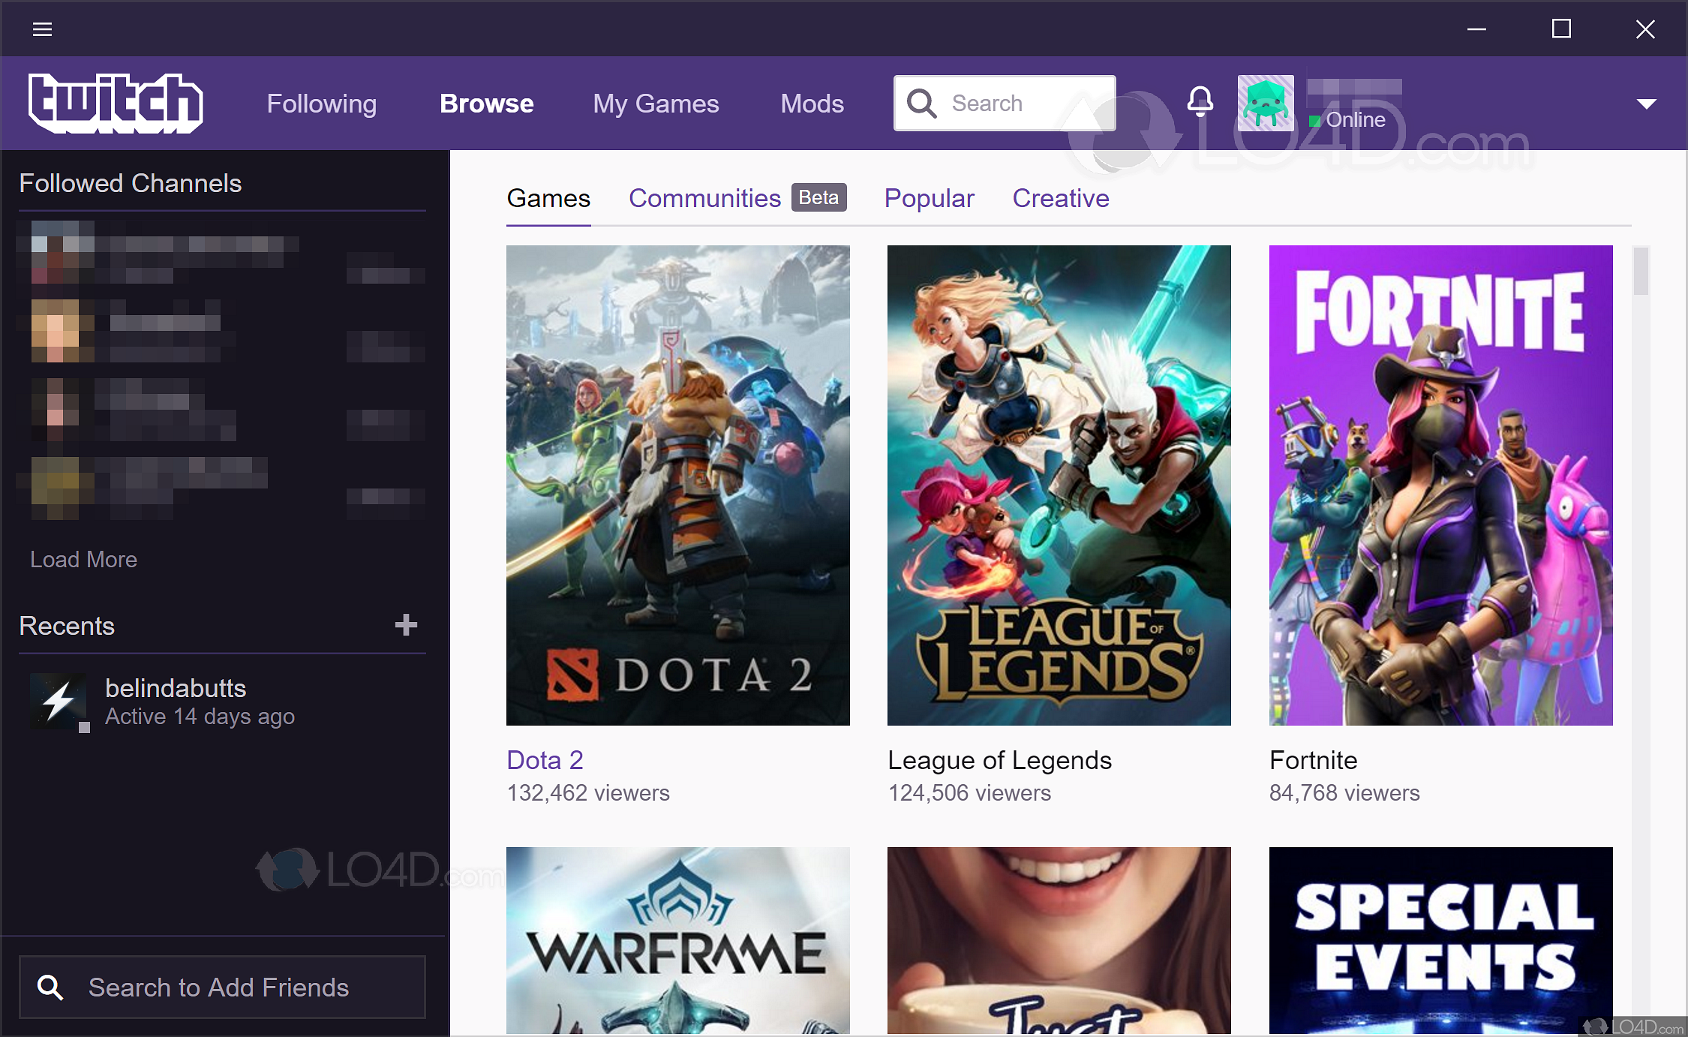Viewport: 1688px width, 1037px height.
Task: Click the Twitch logo
Action: (x=116, y=104)
